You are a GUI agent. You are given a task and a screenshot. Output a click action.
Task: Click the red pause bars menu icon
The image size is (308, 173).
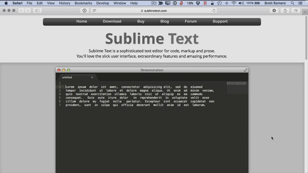click(205, 3)
